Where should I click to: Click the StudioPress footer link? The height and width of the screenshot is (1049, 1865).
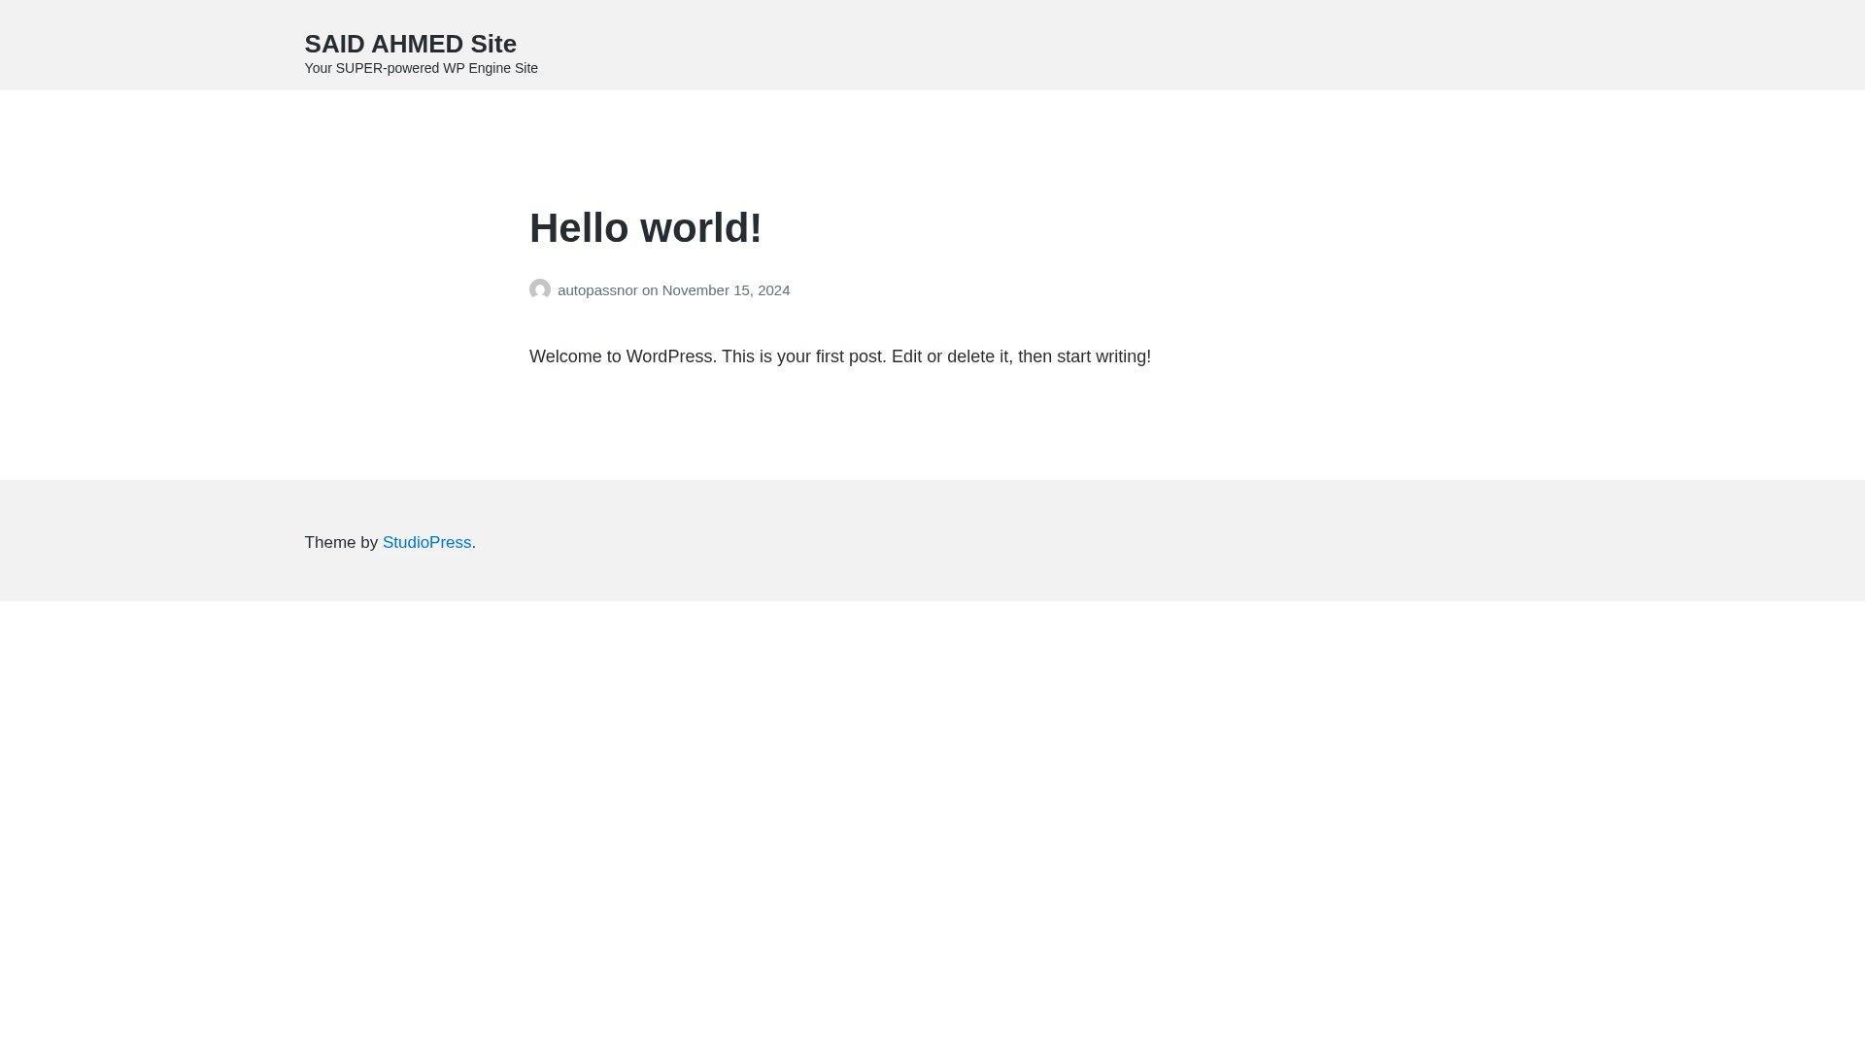(426, 543)
